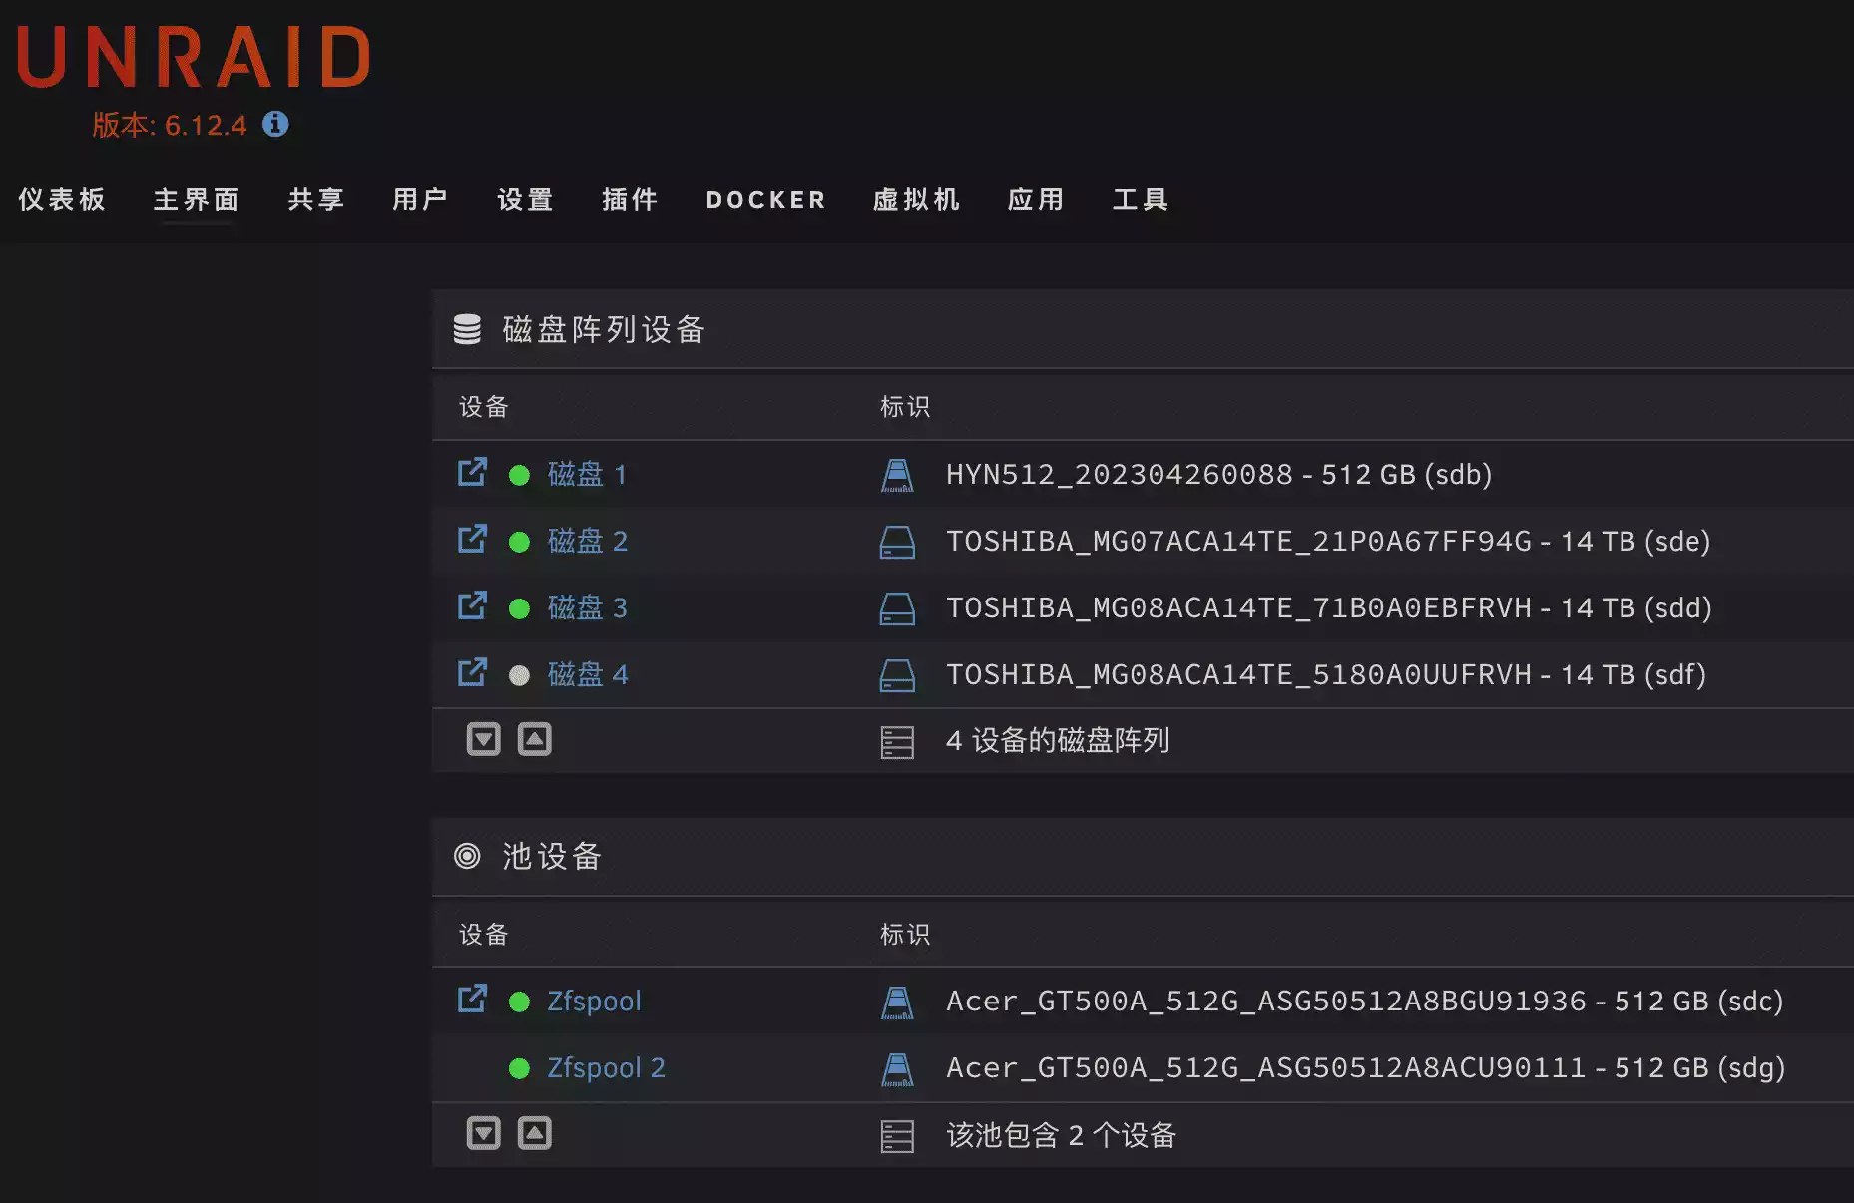Open the external view icon for 磁盘 3
Image resolution: width=1854 pixels, height=1203 pixels.
coord(472,606)
